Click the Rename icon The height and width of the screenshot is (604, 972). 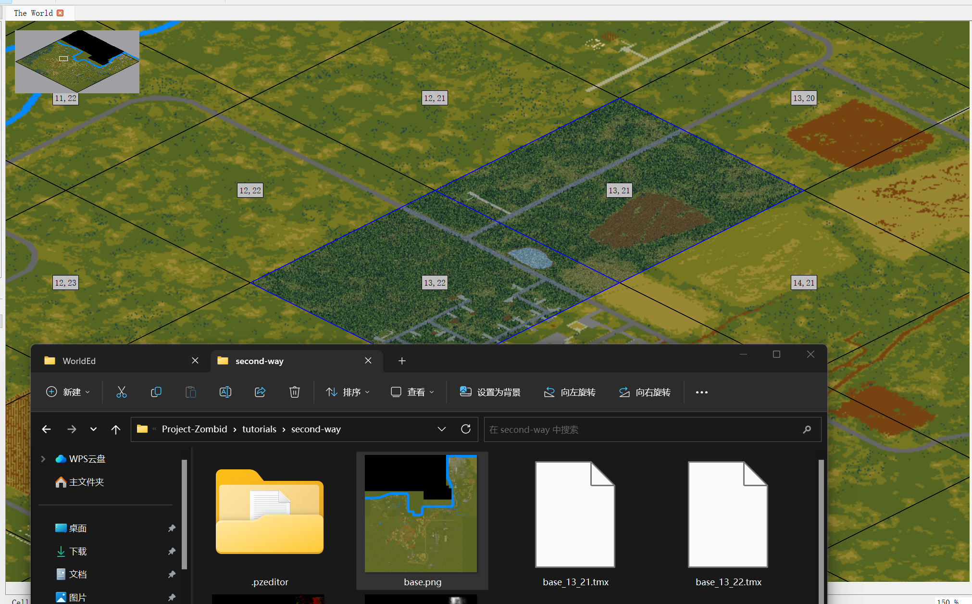point(225,392)
